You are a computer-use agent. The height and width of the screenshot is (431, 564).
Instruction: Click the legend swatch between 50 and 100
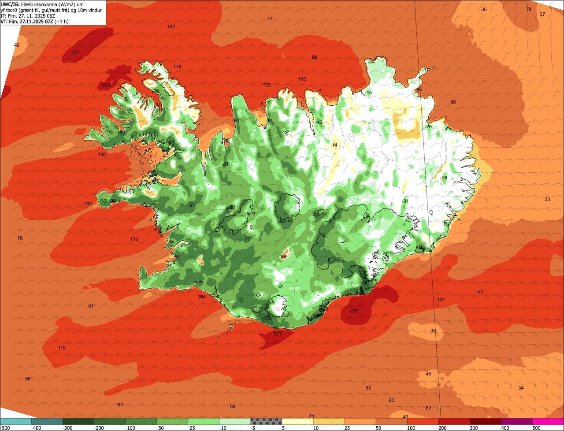pos(391,421)
